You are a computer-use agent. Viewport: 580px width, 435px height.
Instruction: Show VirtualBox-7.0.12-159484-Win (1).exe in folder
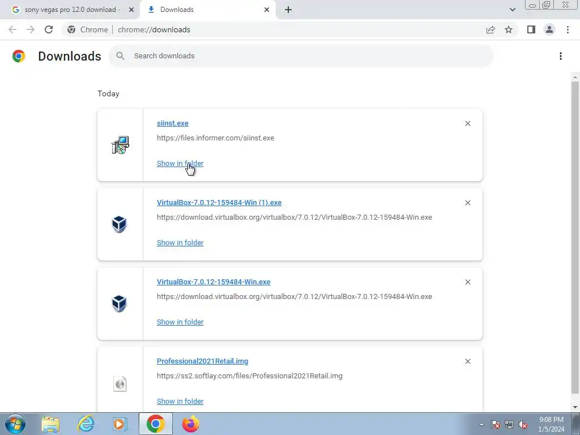[x=180, y=242]
